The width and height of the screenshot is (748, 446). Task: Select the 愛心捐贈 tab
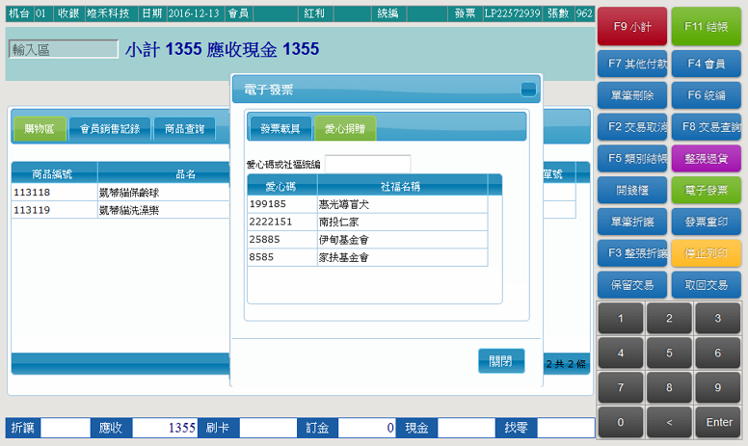click(344, 128)
